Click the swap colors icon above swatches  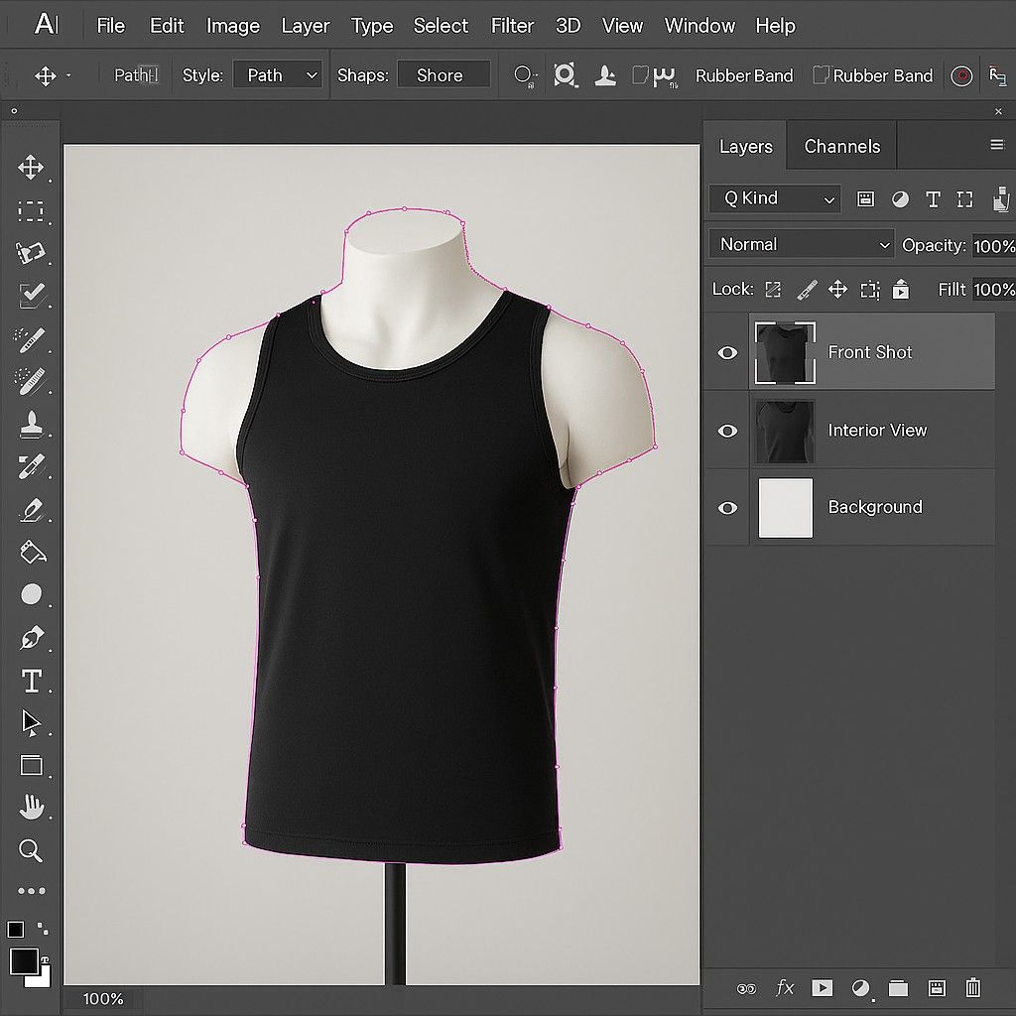click(43, 928)
